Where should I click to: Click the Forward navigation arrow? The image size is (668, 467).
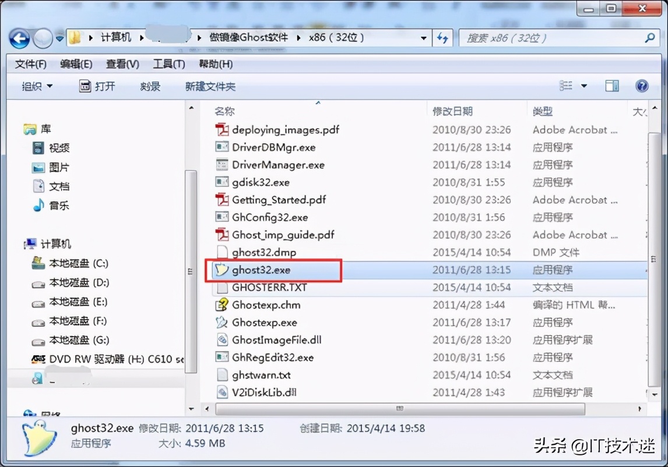coord(43,39)
